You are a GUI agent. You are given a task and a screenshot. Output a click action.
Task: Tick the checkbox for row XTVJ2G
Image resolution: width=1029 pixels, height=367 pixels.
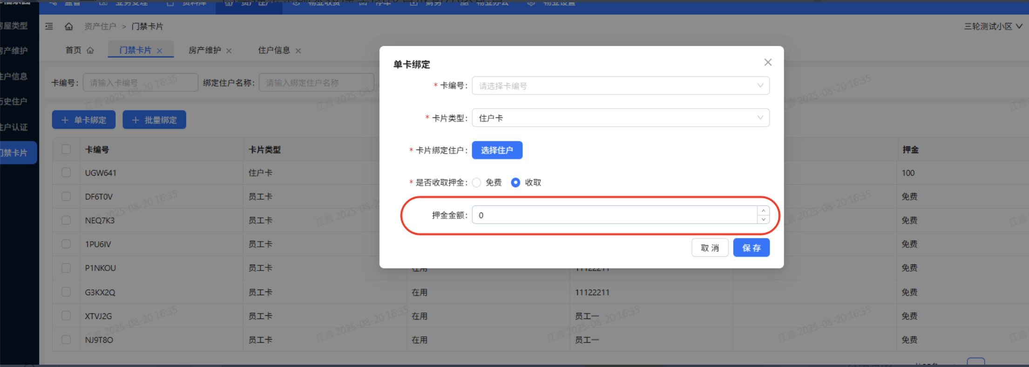[66, 315]
